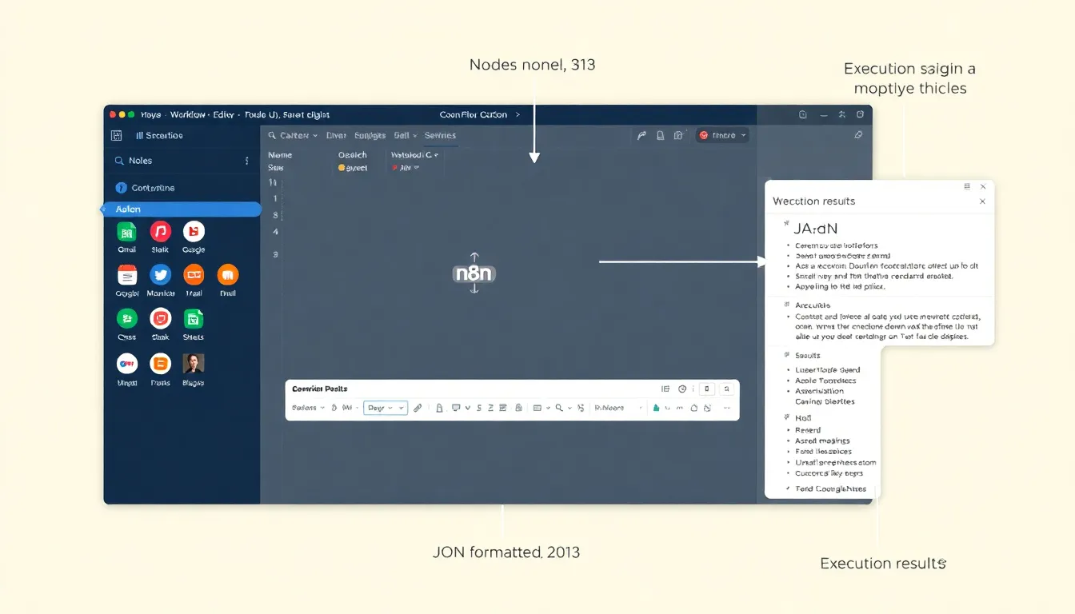Close the execution results panel
This screenshot has height=614, width=1075.
(983, 201)
